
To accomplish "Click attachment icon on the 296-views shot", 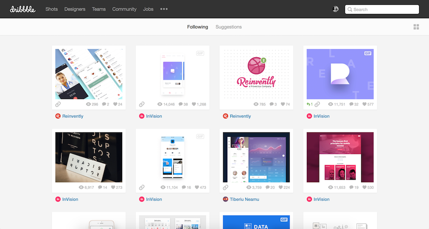I will pos(58,104).
